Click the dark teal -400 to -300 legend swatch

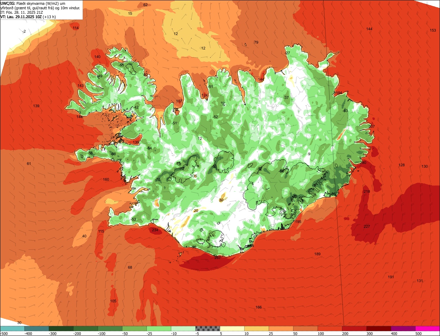pos(36,328)
